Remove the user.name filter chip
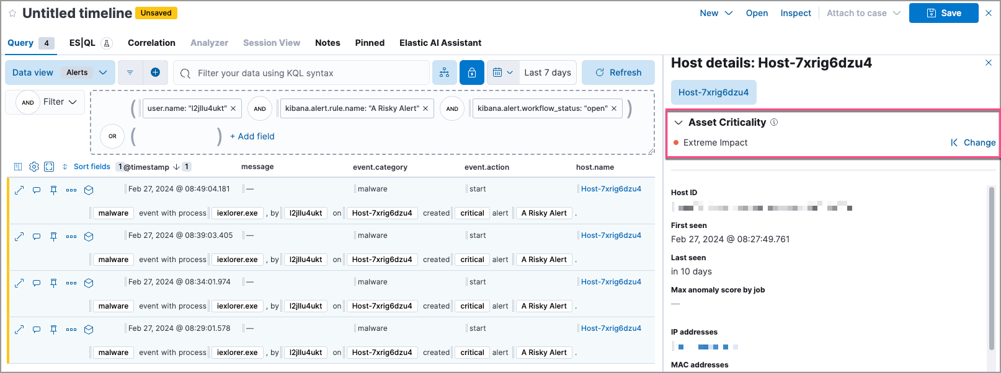 pyautogui.click(x=233, y=108)
